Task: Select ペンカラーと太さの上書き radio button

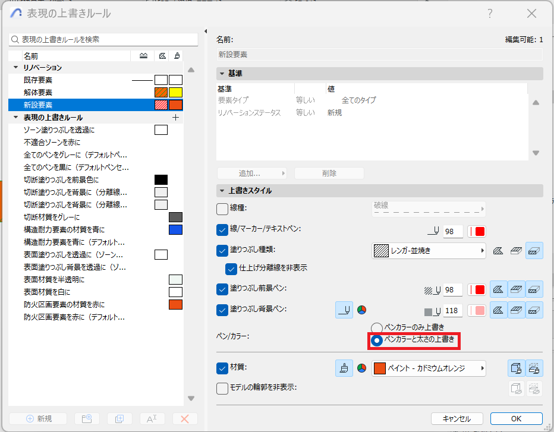Action: pyautogui.click(x=377, y=340)
